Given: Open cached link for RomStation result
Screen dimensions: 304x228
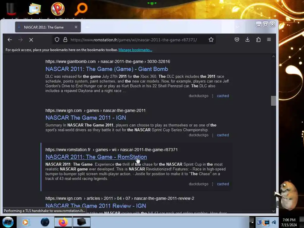Looking at the screenshot, I should (x=223, y=184).
